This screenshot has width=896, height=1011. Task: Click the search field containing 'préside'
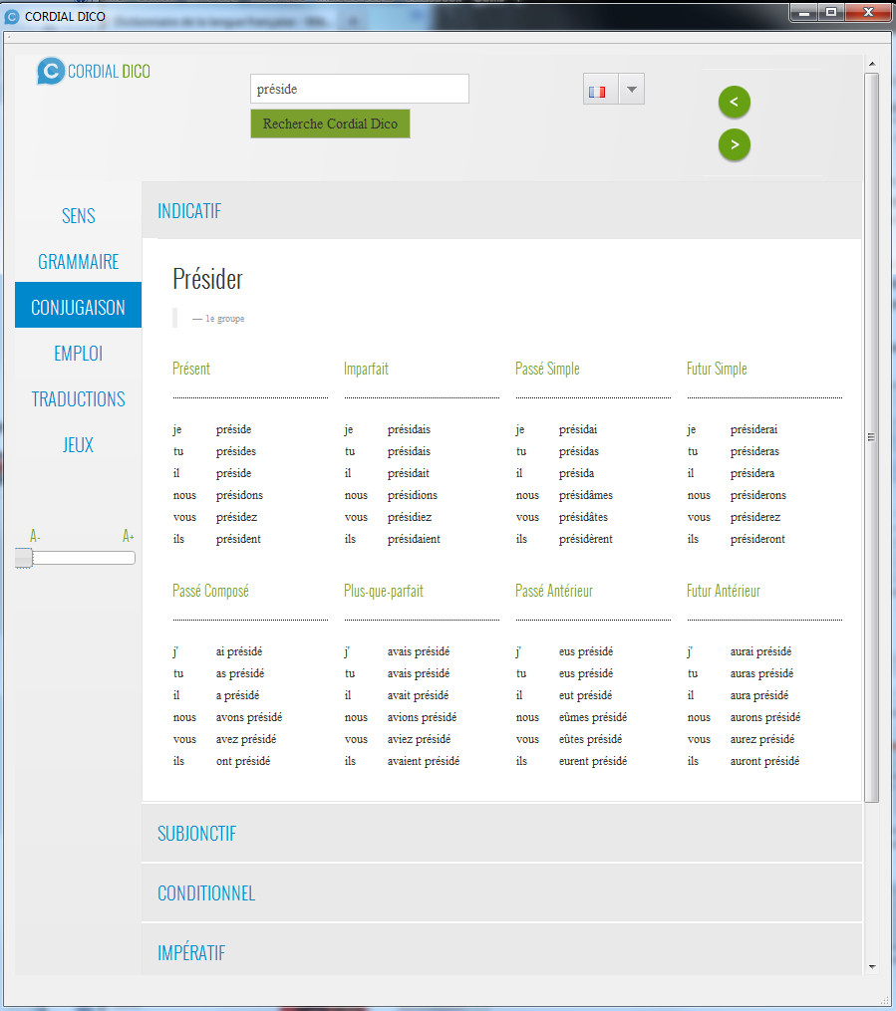[x=360, y=89]
